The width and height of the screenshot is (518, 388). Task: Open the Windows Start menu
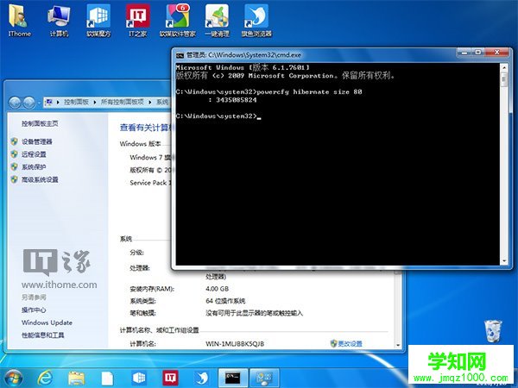click(13, 379)
